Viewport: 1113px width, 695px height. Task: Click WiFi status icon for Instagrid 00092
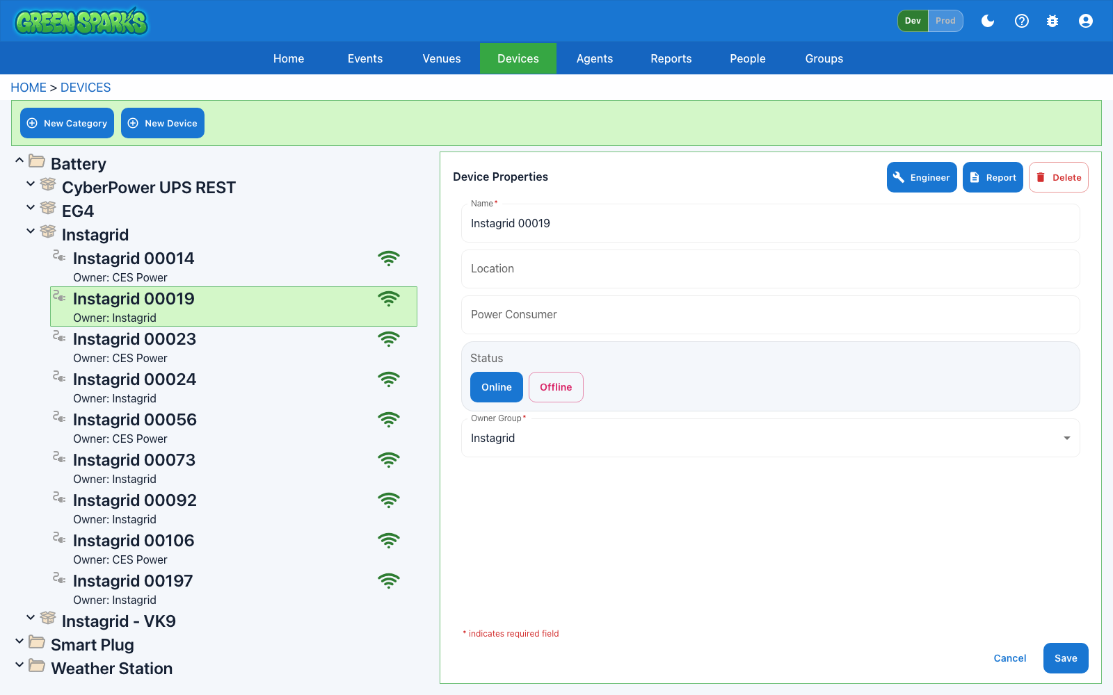click(x=389, y=500)
